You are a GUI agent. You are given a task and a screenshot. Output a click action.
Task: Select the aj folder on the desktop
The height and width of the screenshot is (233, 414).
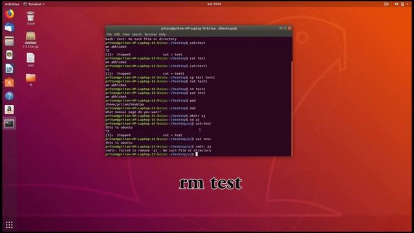30,80
